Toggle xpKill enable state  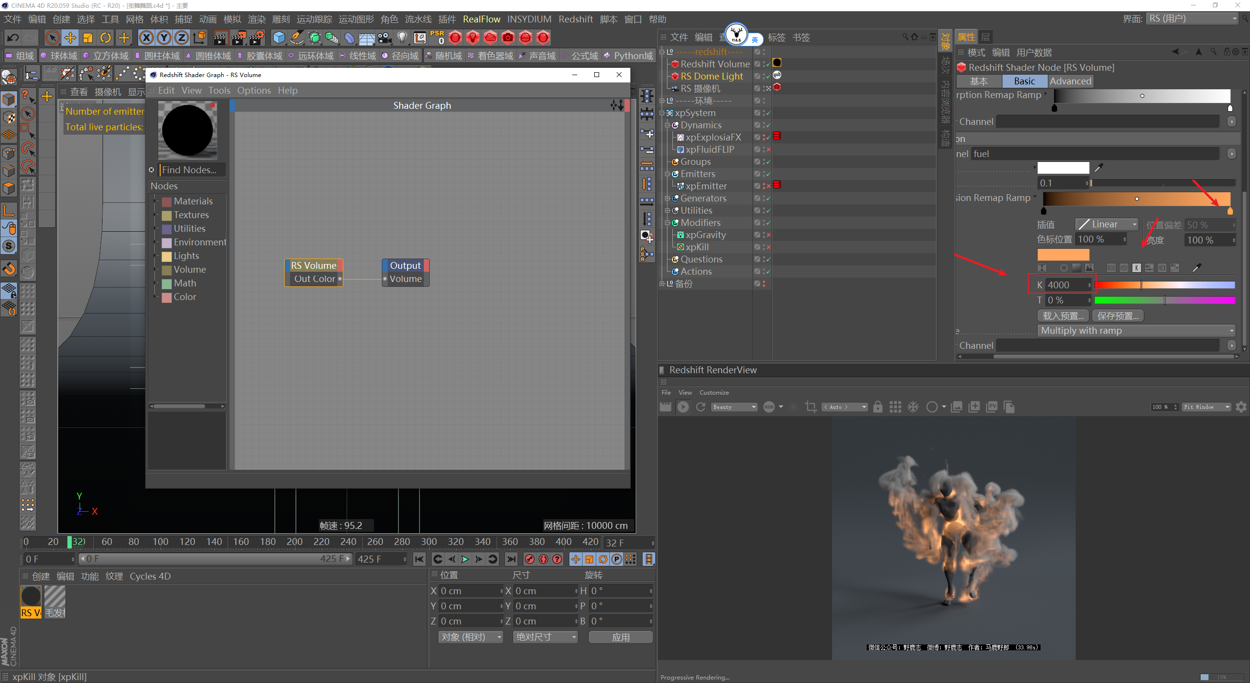tap(768, 247)
